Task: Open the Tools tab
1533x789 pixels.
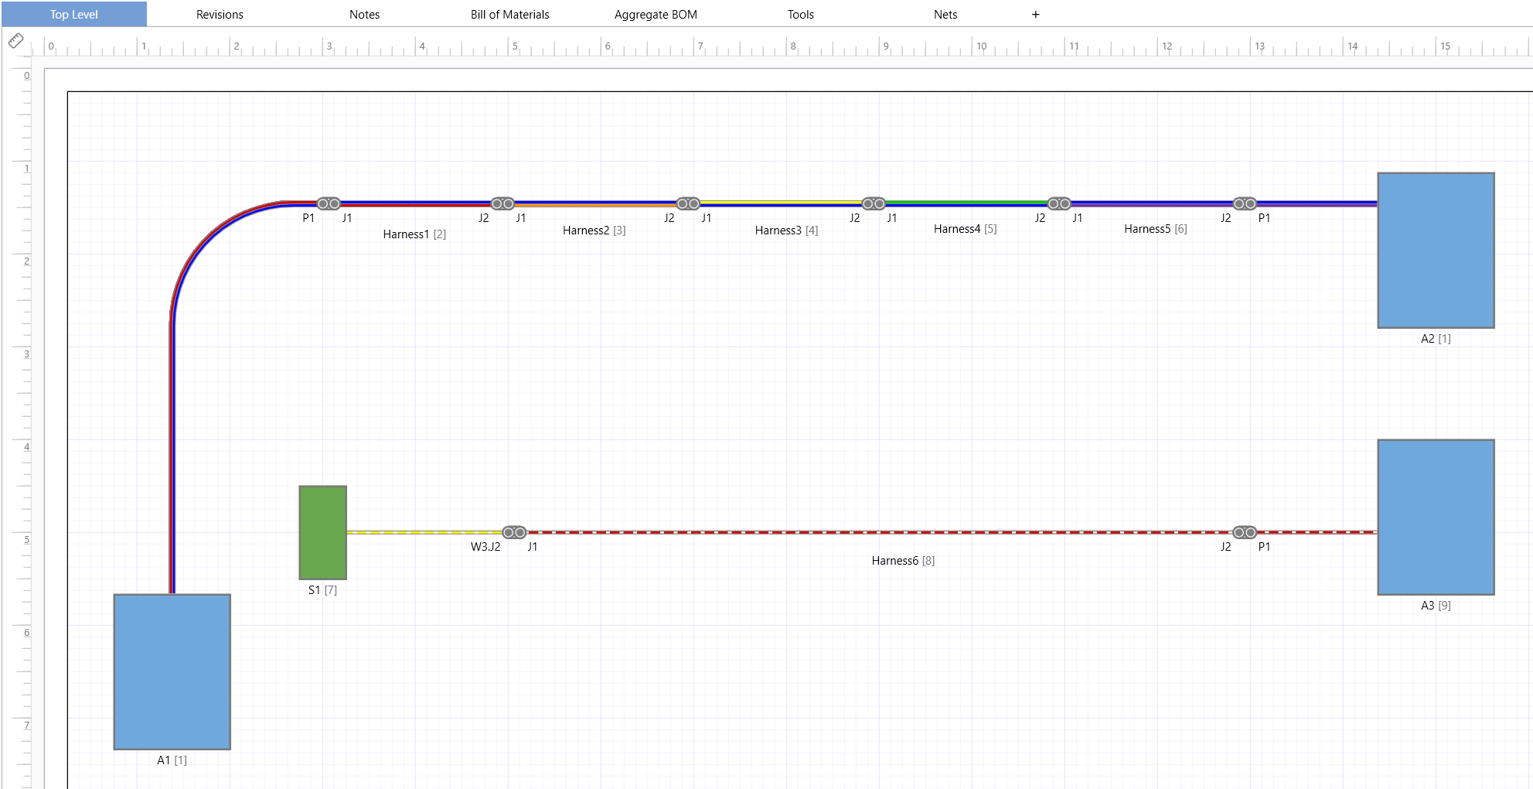Action: [800, 14]
